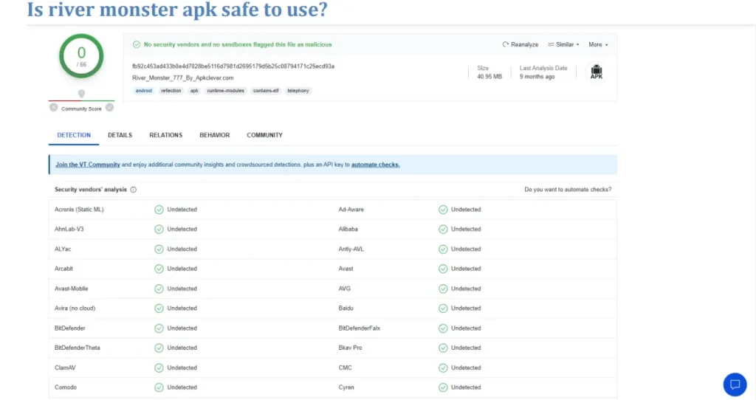This screenshot has height=400, width=756.
Task: Select the Relations tab
Action: [166, 135]
